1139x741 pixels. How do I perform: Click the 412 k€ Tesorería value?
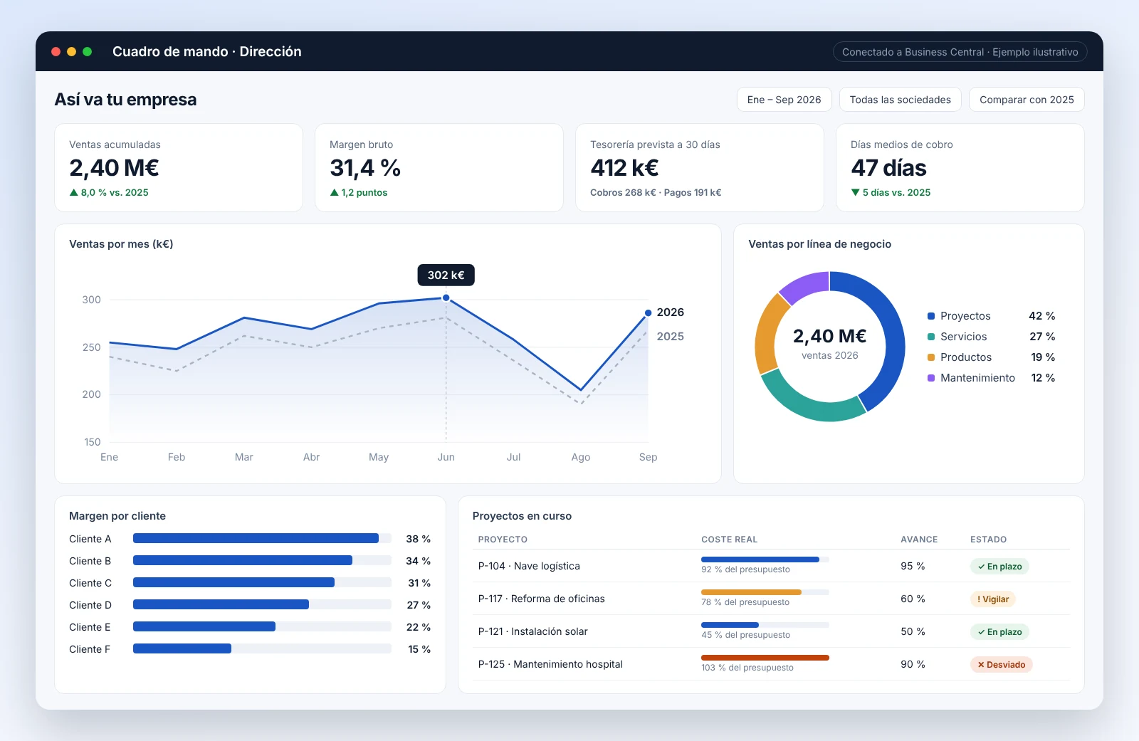(x=624, y=168)
